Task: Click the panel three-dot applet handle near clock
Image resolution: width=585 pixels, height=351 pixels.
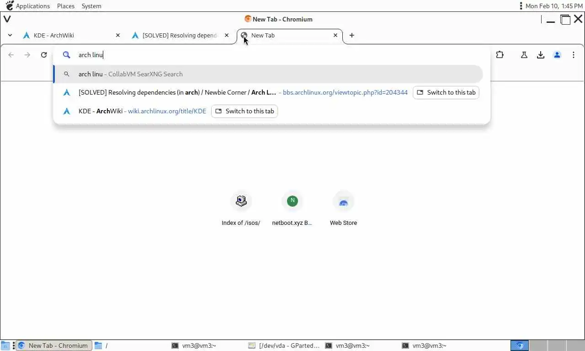Action: pyautogui.click(x=521, y=6)
